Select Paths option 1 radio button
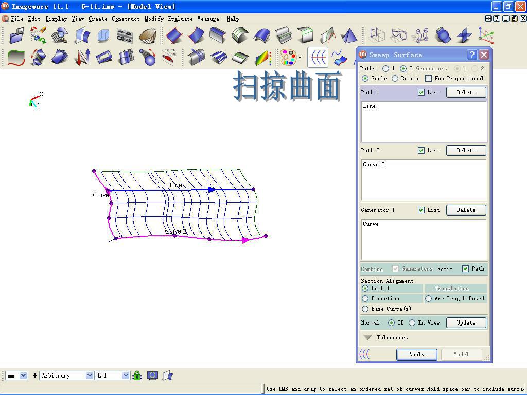The height and width of the screenshot is (395, 527). 386,68
